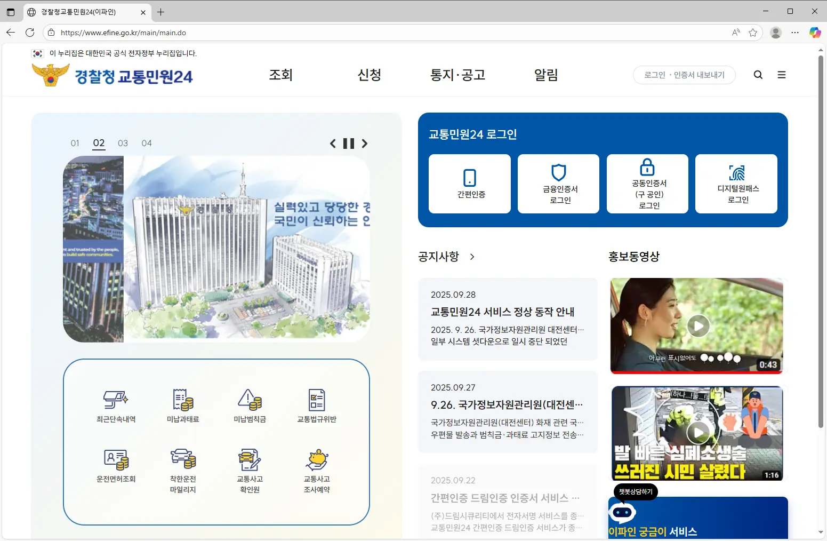Open the 통지·공고 menu
Image resolution: width=827 pixels, height=541 pixels.
[x=457, y=75]
